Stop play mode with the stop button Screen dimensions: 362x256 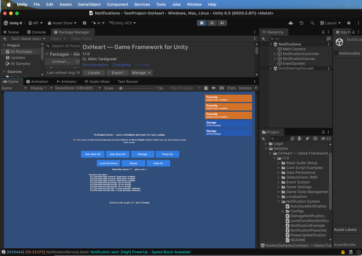(x=202, y=23)
